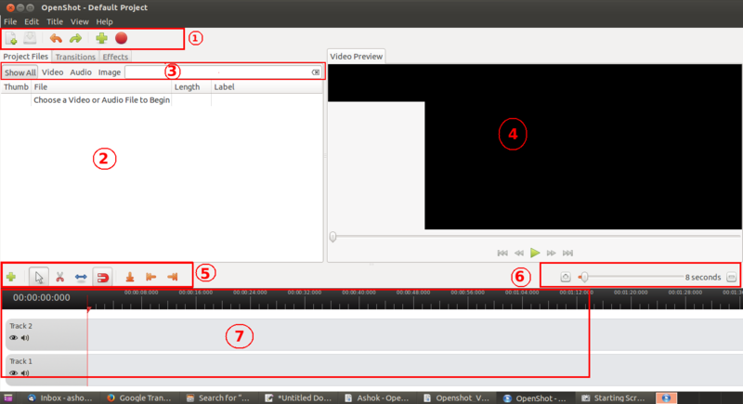743x404 pixels.
Task: Mute Track 1 with speaker icon
Action: [25, 373]
